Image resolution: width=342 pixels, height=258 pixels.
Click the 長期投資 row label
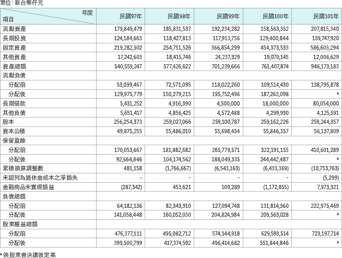pos(15,38)
